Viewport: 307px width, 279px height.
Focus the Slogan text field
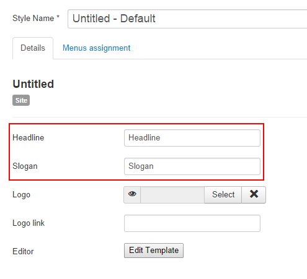192,166
